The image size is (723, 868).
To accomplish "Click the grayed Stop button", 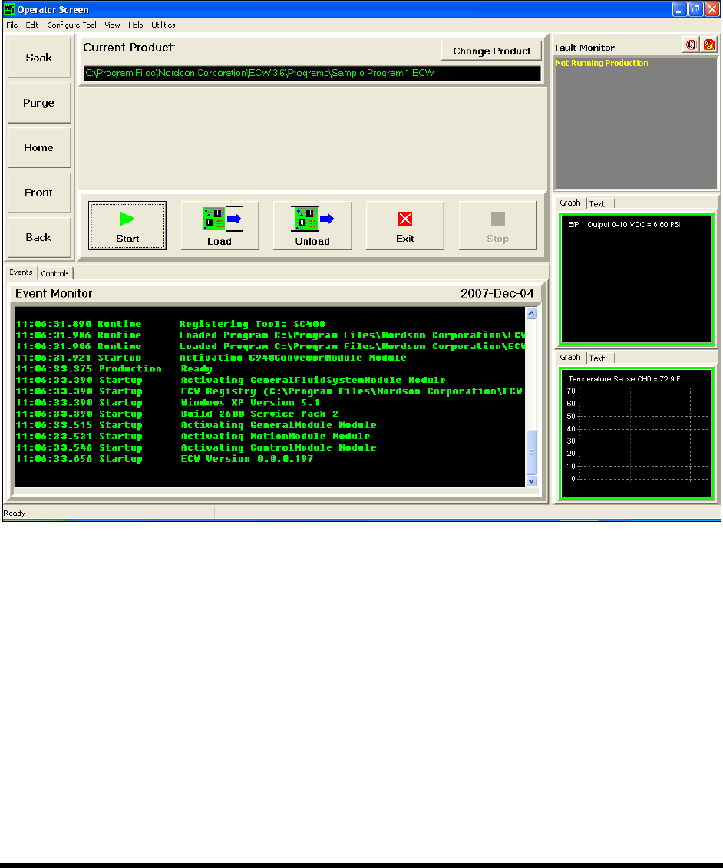I will (x=497, y=226).
